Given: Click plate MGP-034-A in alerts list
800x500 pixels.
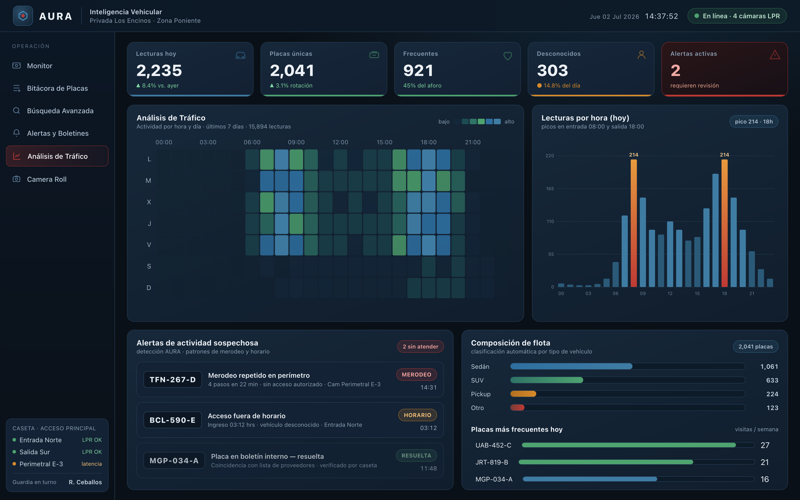Looking at the screenshot, I should coord(174,460).
